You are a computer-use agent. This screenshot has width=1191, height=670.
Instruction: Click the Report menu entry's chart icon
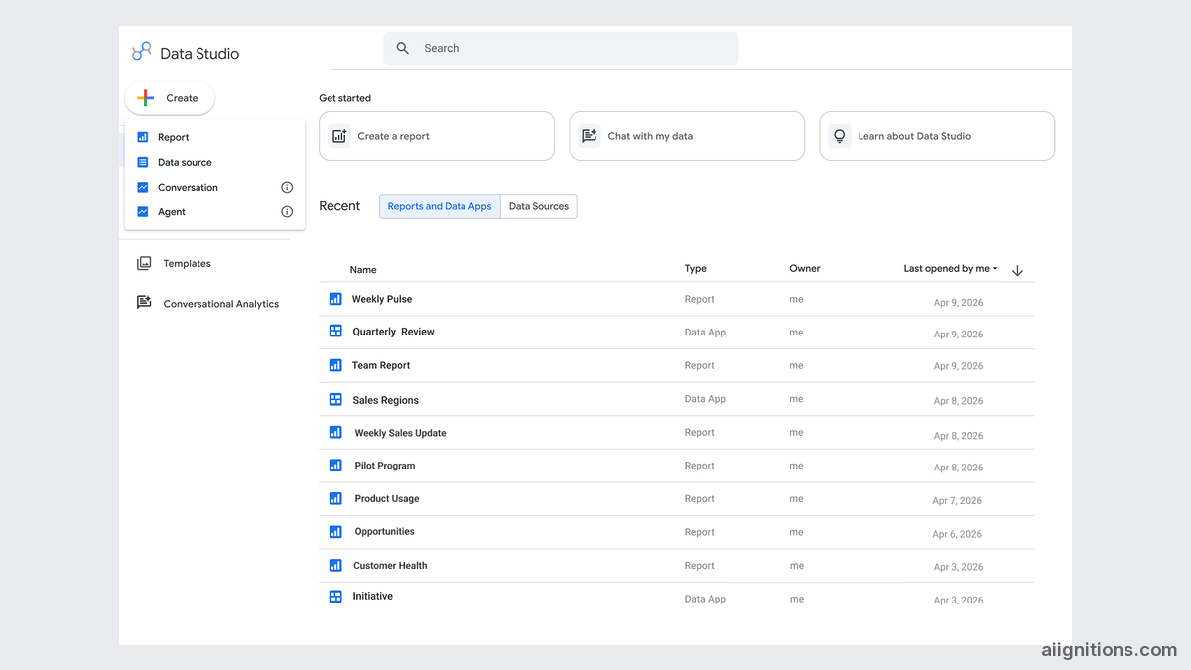[x=143, y=137]
